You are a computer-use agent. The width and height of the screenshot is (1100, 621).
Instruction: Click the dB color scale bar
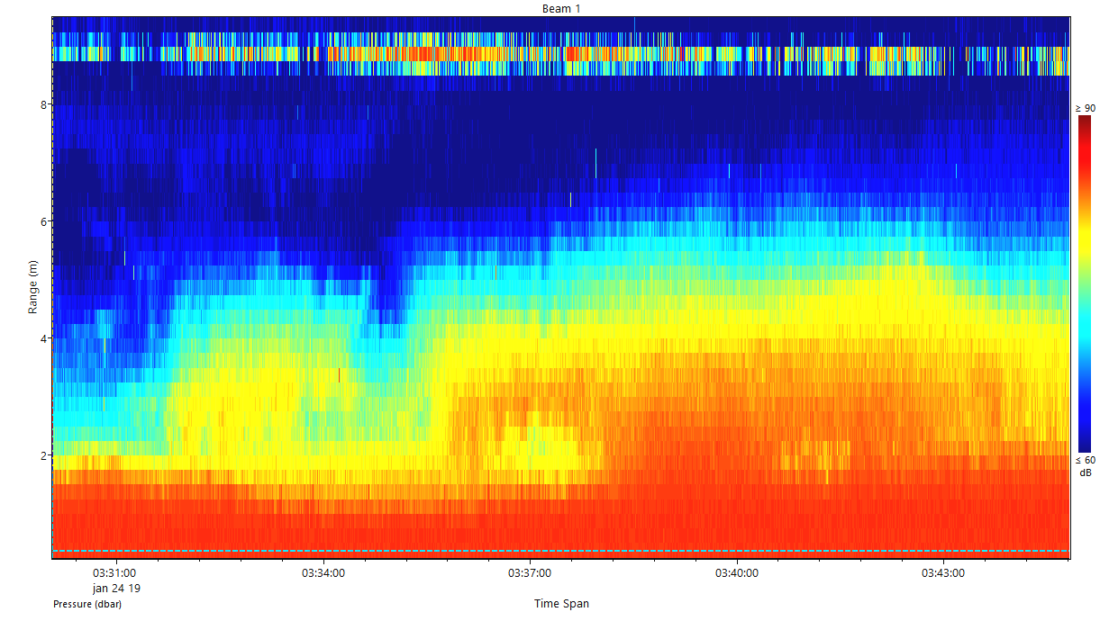1084,283
